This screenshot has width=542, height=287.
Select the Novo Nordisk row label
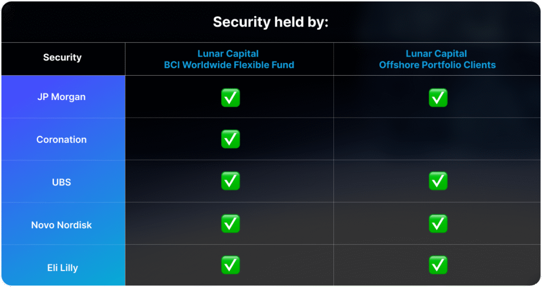(x=61, y=225)
